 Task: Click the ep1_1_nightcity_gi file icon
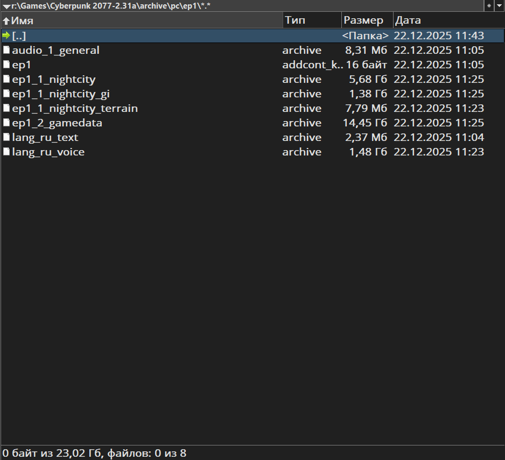(x=6, y=94)
